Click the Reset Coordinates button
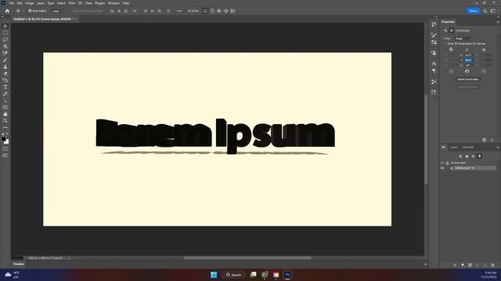 point(468,79)
